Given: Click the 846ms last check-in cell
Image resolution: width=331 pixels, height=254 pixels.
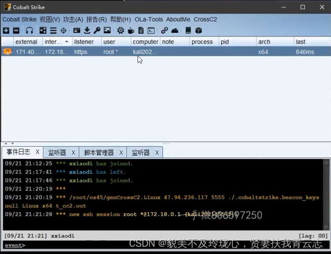Looking at the screenshot, I should click(312, 52).
